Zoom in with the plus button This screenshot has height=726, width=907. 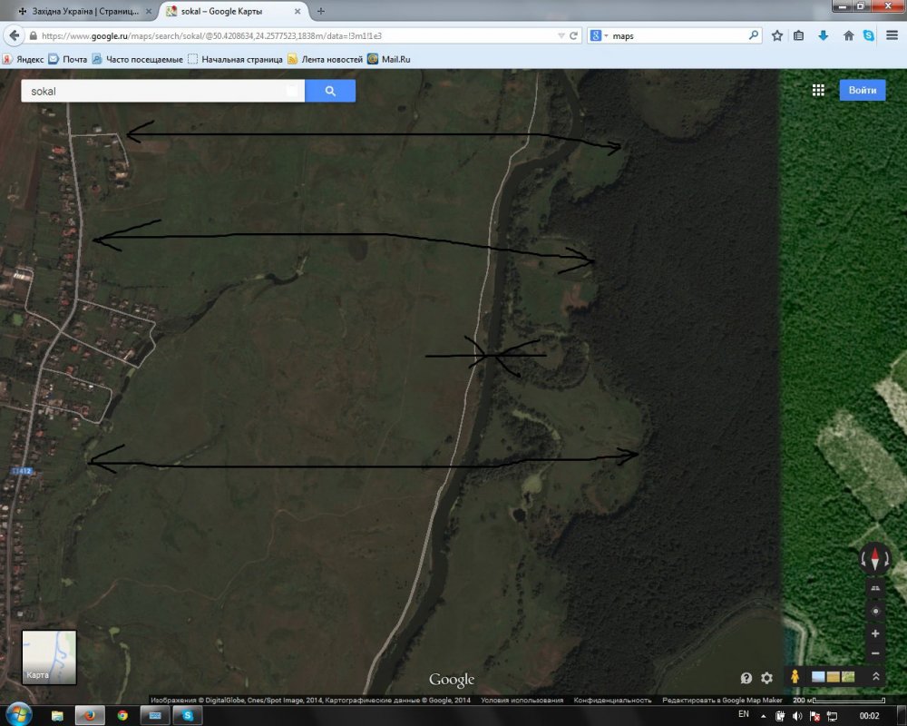point(874,633)
